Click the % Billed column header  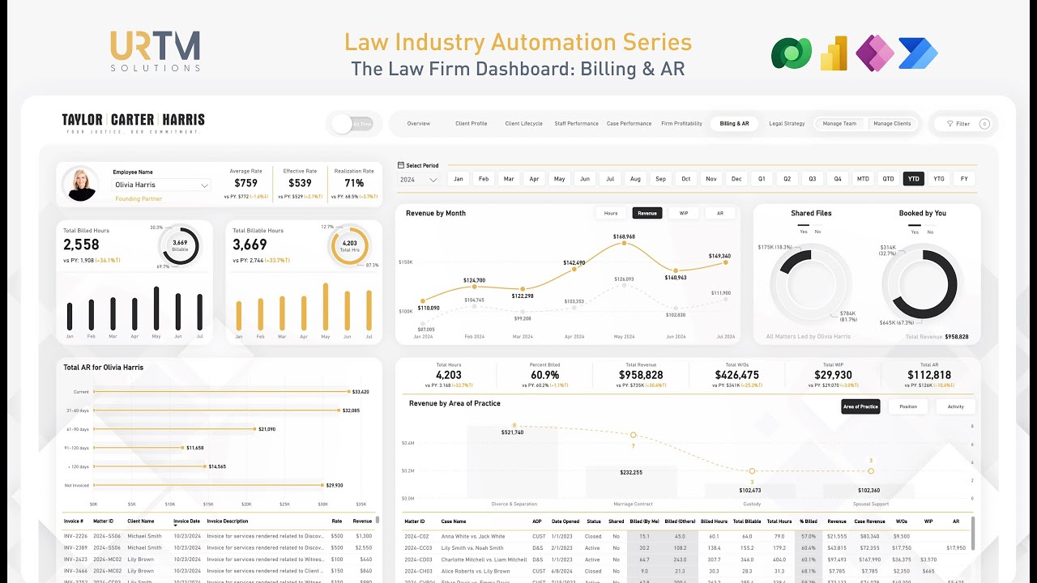[x=808, y=521]
